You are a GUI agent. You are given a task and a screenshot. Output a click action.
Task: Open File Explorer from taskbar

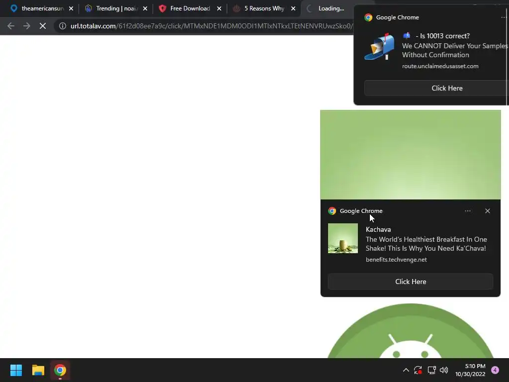coord(38,370)
